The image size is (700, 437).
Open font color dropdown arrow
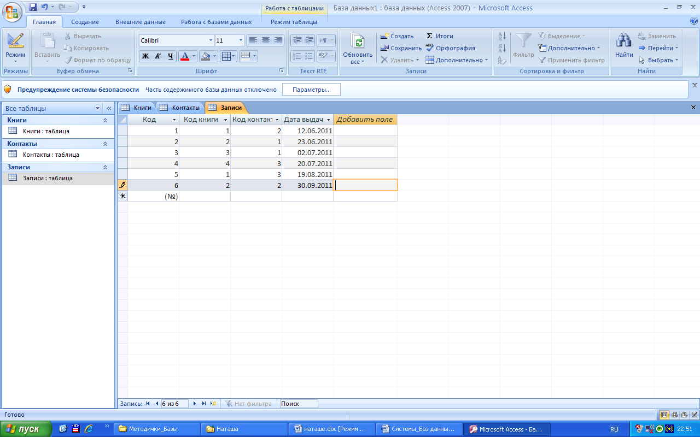194,56
